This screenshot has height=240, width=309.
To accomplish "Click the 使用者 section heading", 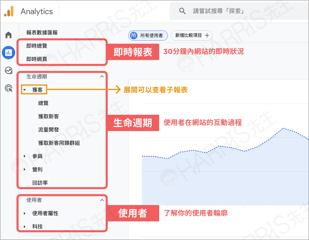I will [x=34, y=200].
